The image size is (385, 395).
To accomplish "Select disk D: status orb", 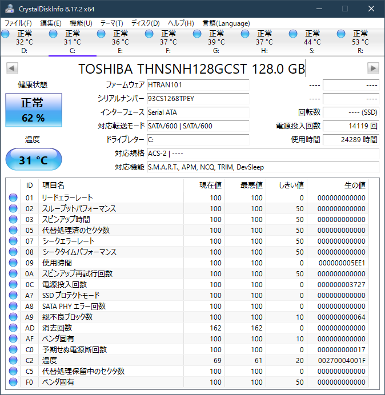I will point(5,34).
